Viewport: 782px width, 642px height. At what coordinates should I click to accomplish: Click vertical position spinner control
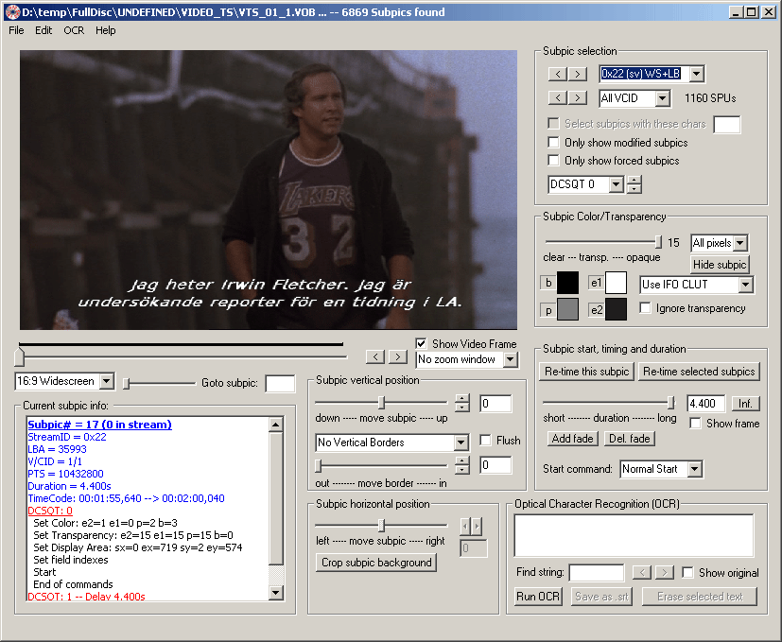462,403
